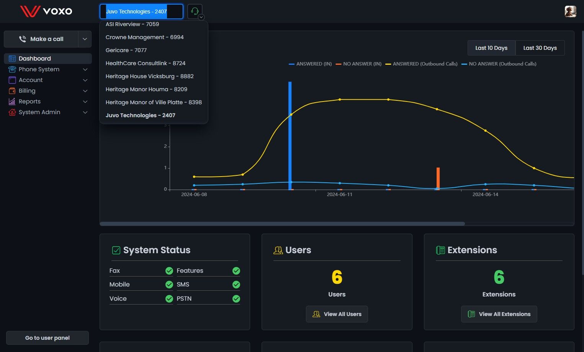Expand the Account menu chevron
The width and height of the screenshot is (584, 352).
coord(85,80)
